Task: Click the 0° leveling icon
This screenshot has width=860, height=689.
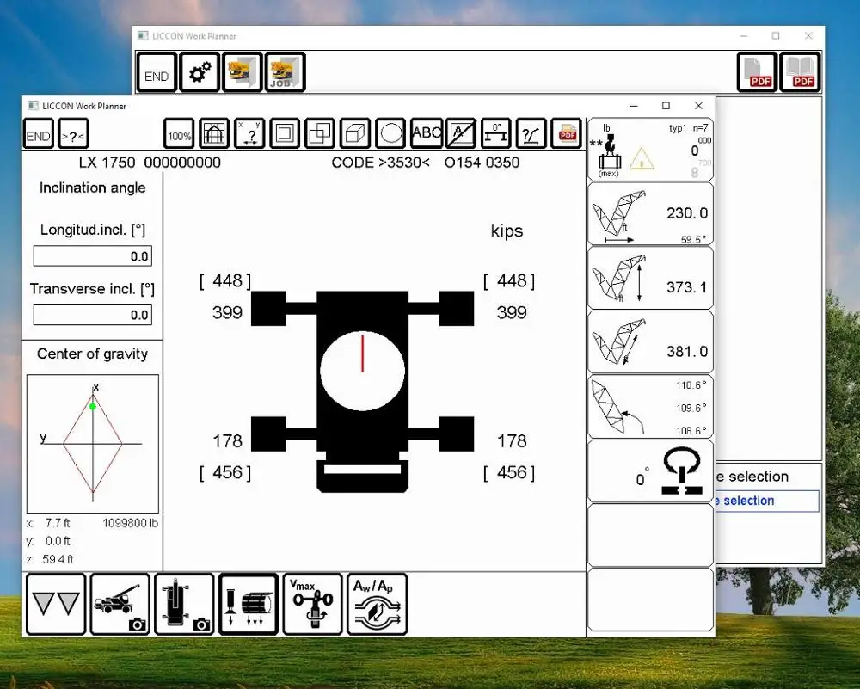Action: point(496,134)
